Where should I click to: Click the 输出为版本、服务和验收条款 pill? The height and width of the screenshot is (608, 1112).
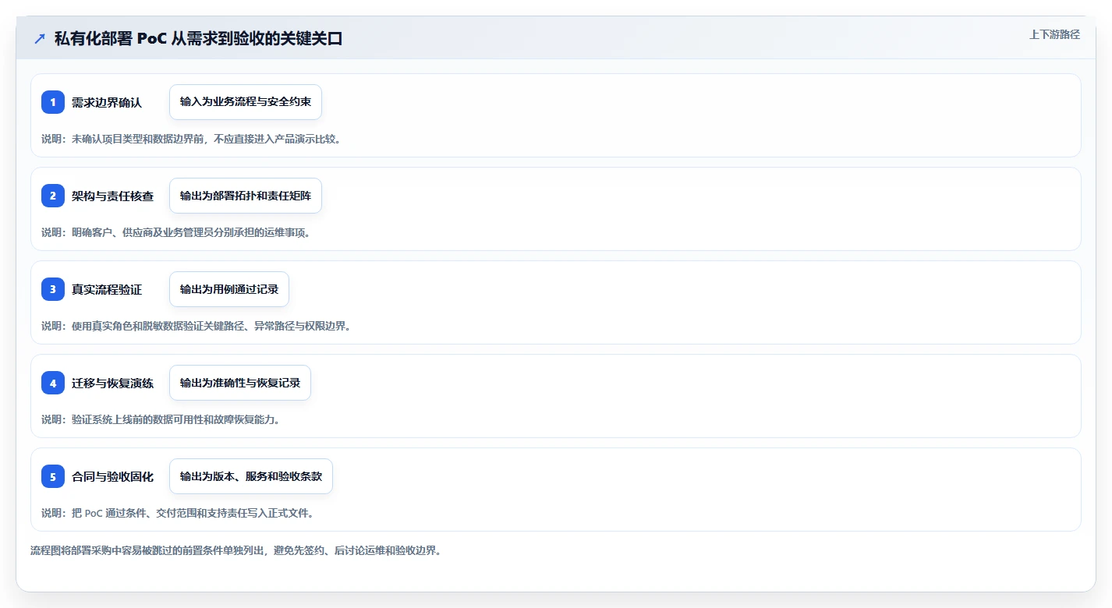[251, 476]
